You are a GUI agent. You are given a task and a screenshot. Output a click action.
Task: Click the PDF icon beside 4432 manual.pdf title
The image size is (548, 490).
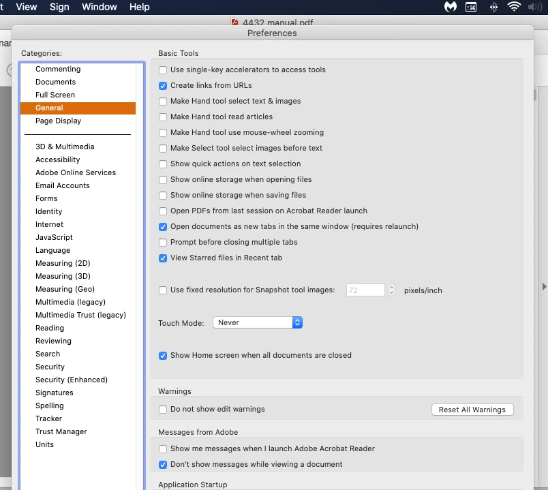(x=234, y=22)
